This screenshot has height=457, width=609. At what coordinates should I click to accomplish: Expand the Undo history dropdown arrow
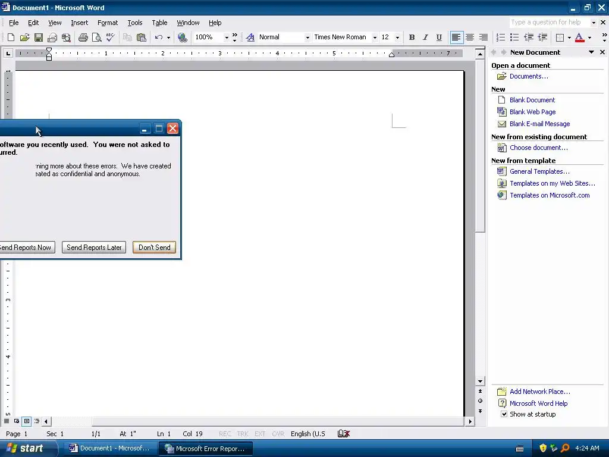168,37
